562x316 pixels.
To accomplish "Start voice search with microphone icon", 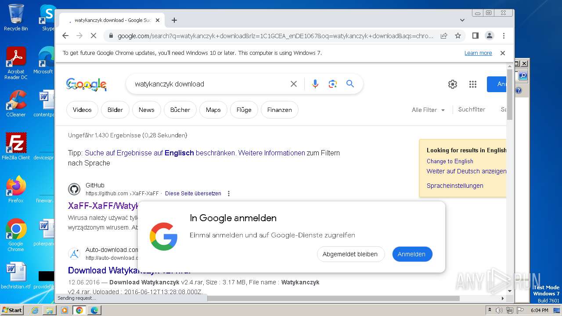I will [315, 84].
